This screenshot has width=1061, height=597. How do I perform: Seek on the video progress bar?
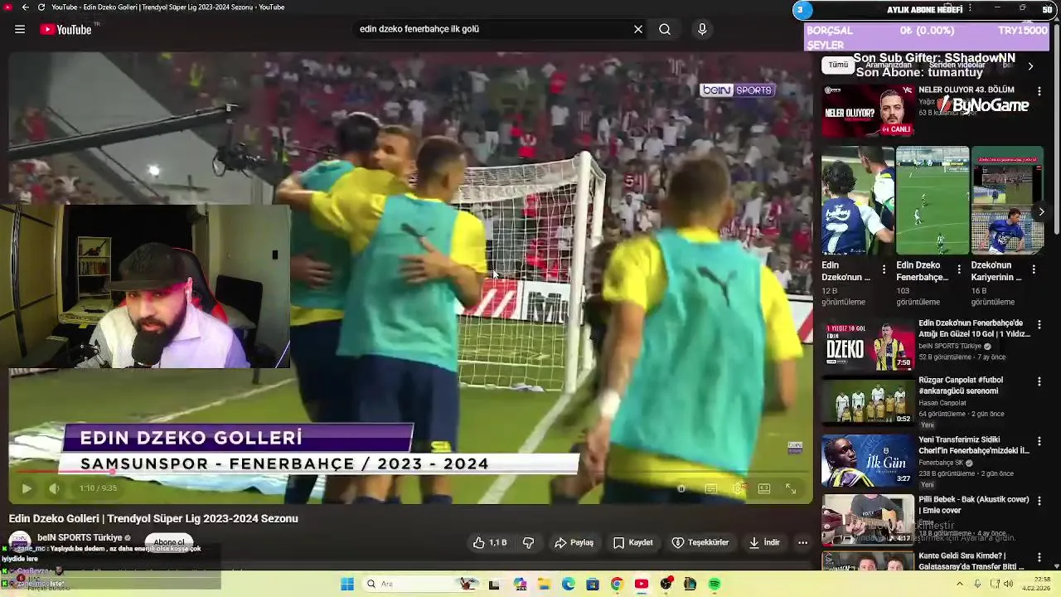point(410,473)
